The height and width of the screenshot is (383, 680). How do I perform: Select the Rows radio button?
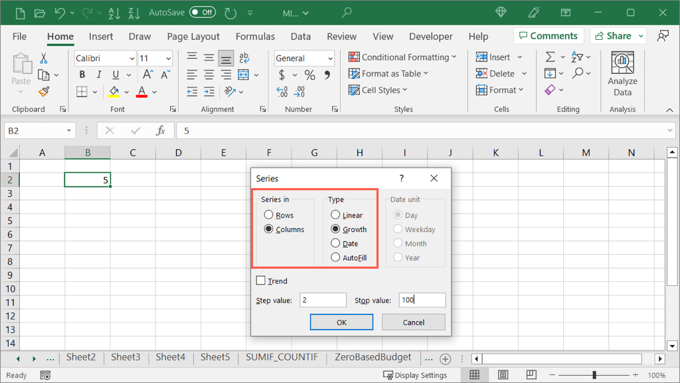pyautogui.click(x=268, y=215)
